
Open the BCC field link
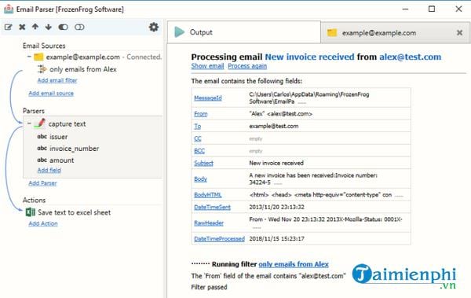click(199, 151)
